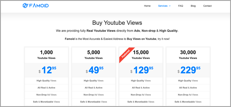This screenshot has height=107, width=231.
Task: Click the Real Youtube Views description line
Action: [117, 31]
